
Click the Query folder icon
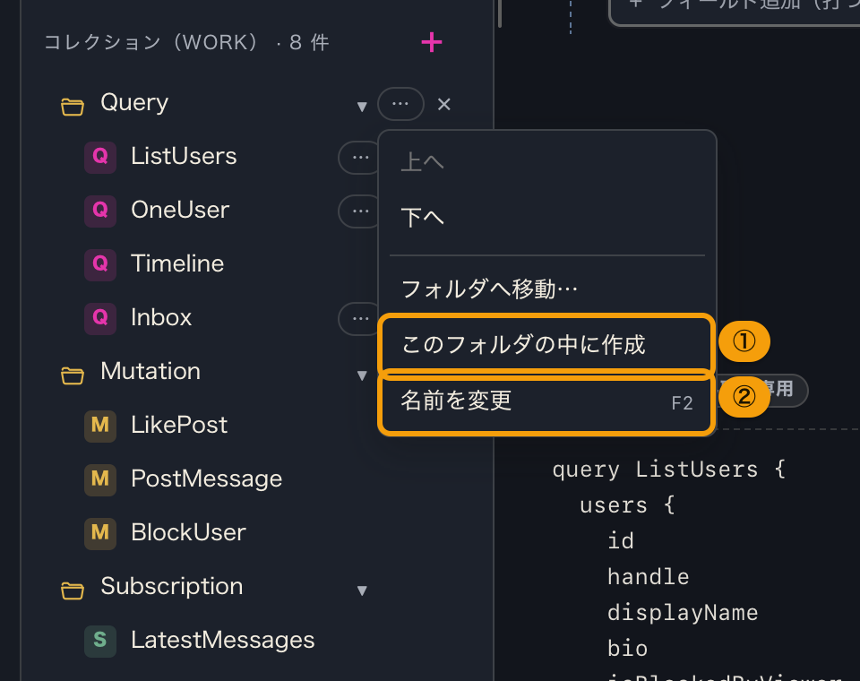73,107
